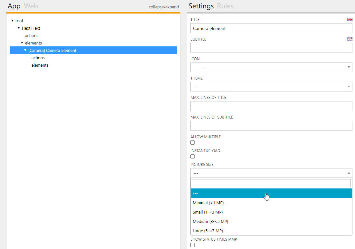Close the Picture Size dropdown arrow
Screen dimensions: 355x249
[x=349, y=173]
